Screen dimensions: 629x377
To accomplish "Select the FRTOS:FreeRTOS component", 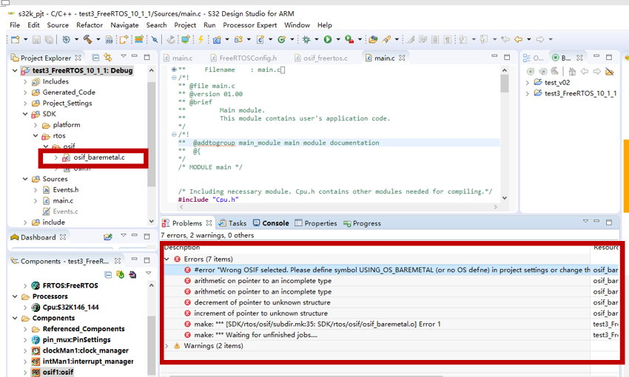I will point(70,285).
